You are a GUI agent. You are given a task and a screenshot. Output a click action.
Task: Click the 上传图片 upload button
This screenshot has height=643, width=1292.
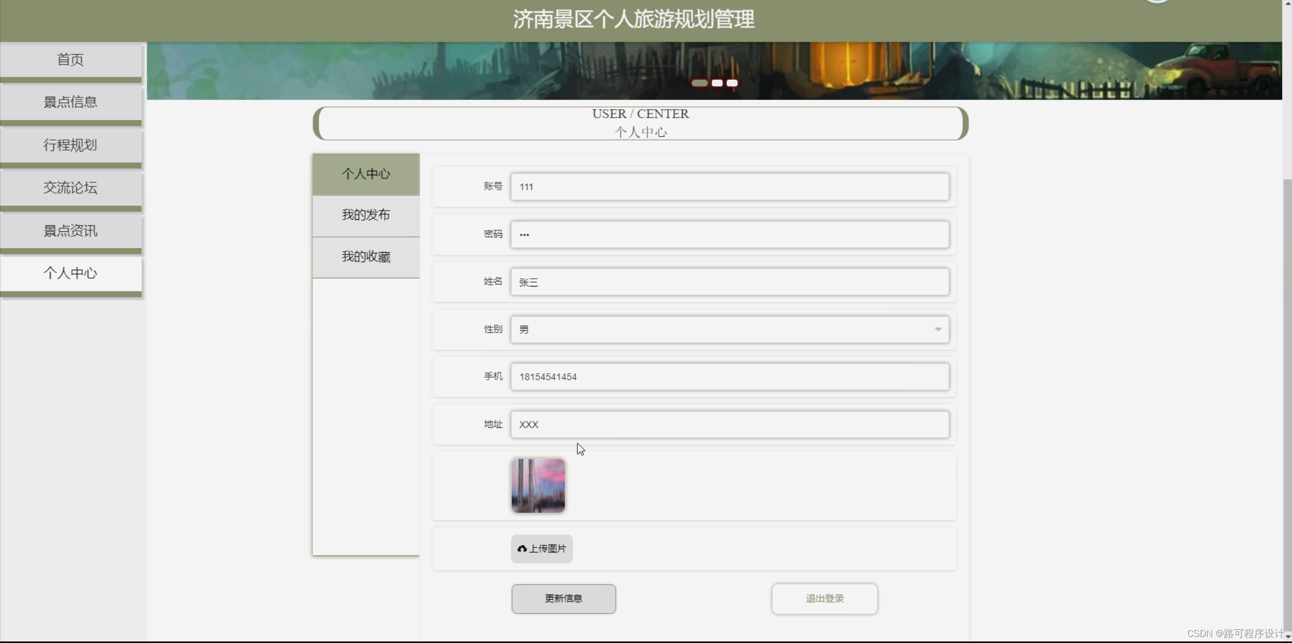point(541,549)
